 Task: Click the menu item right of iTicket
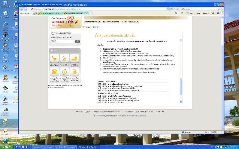[134, 22]
